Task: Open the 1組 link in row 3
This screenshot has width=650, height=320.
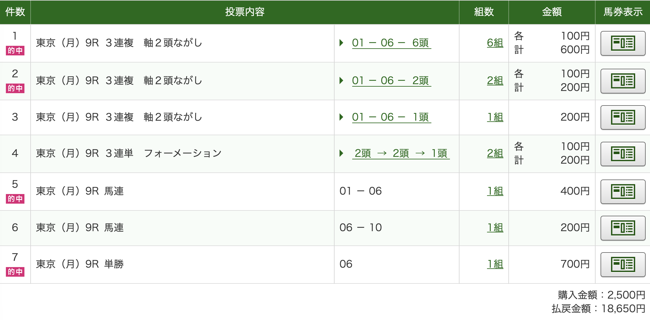Action: (495, 117)
